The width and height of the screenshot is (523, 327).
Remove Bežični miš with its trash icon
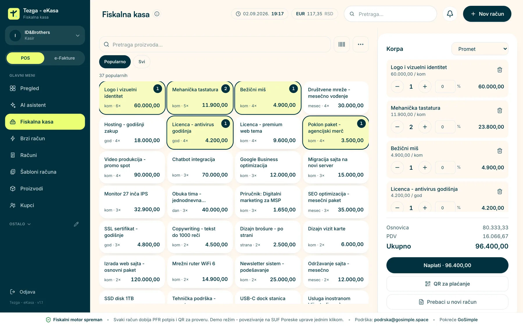click(x=500, y=151)
